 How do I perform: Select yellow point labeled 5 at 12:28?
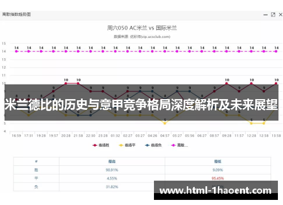click(x=251, y=123)
